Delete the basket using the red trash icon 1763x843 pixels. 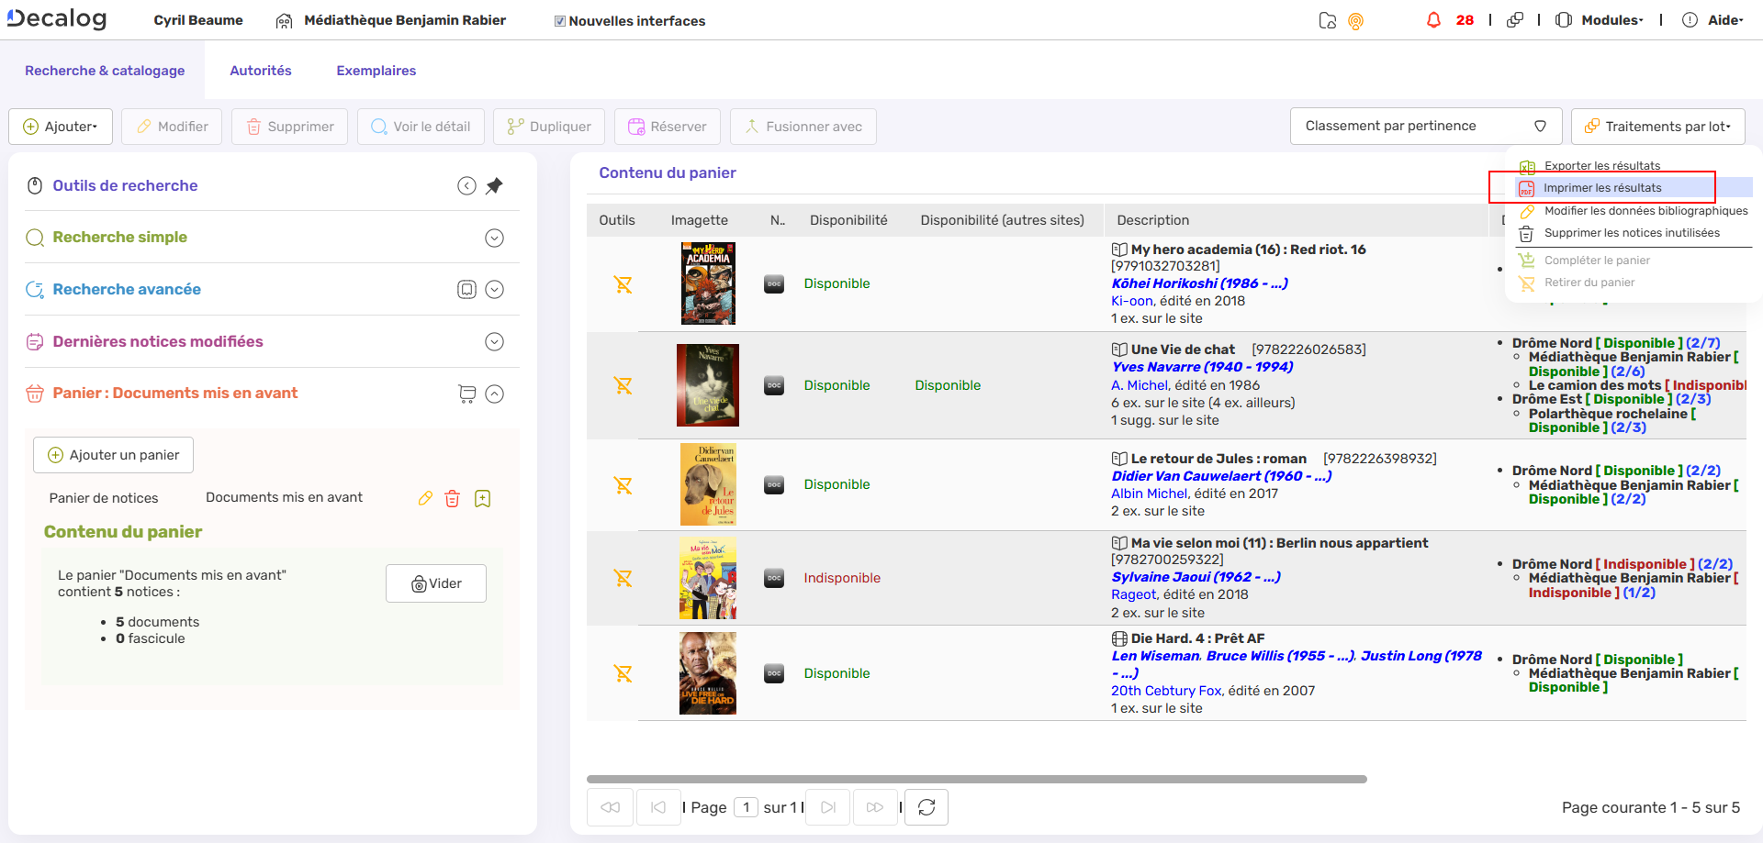[452, 497]
